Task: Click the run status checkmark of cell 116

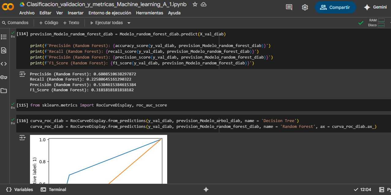Action: 13,119
